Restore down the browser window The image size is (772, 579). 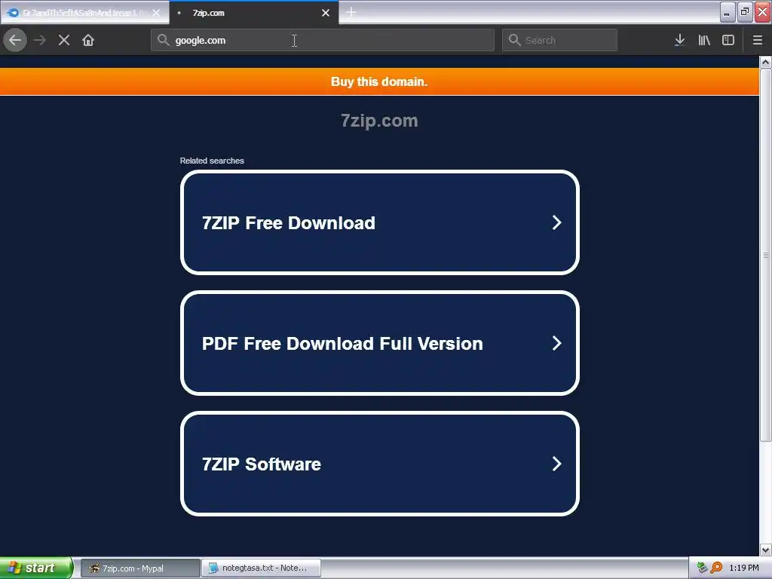click(x=745, y=12)
